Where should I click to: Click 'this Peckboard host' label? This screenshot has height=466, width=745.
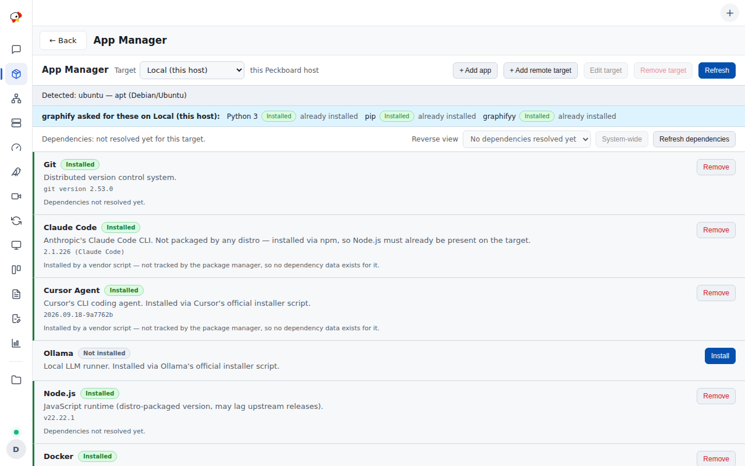click(x=285, y=70)
